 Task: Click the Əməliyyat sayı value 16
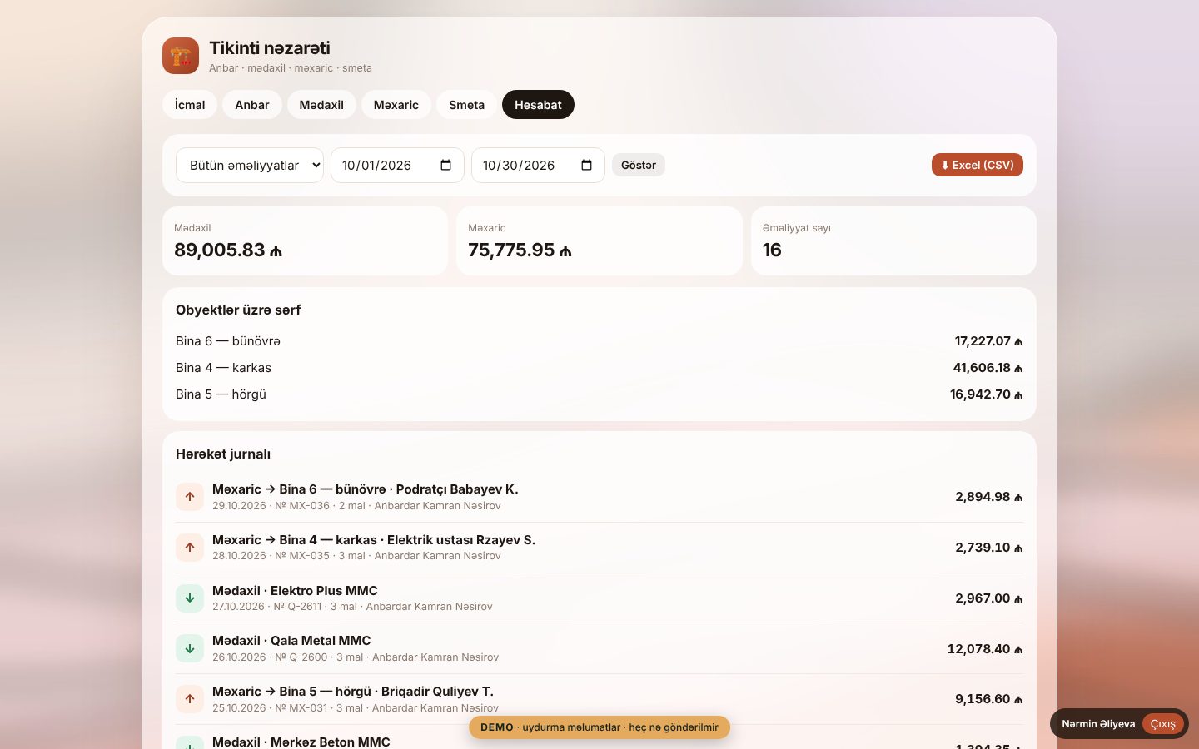click(x=772, y=250)
